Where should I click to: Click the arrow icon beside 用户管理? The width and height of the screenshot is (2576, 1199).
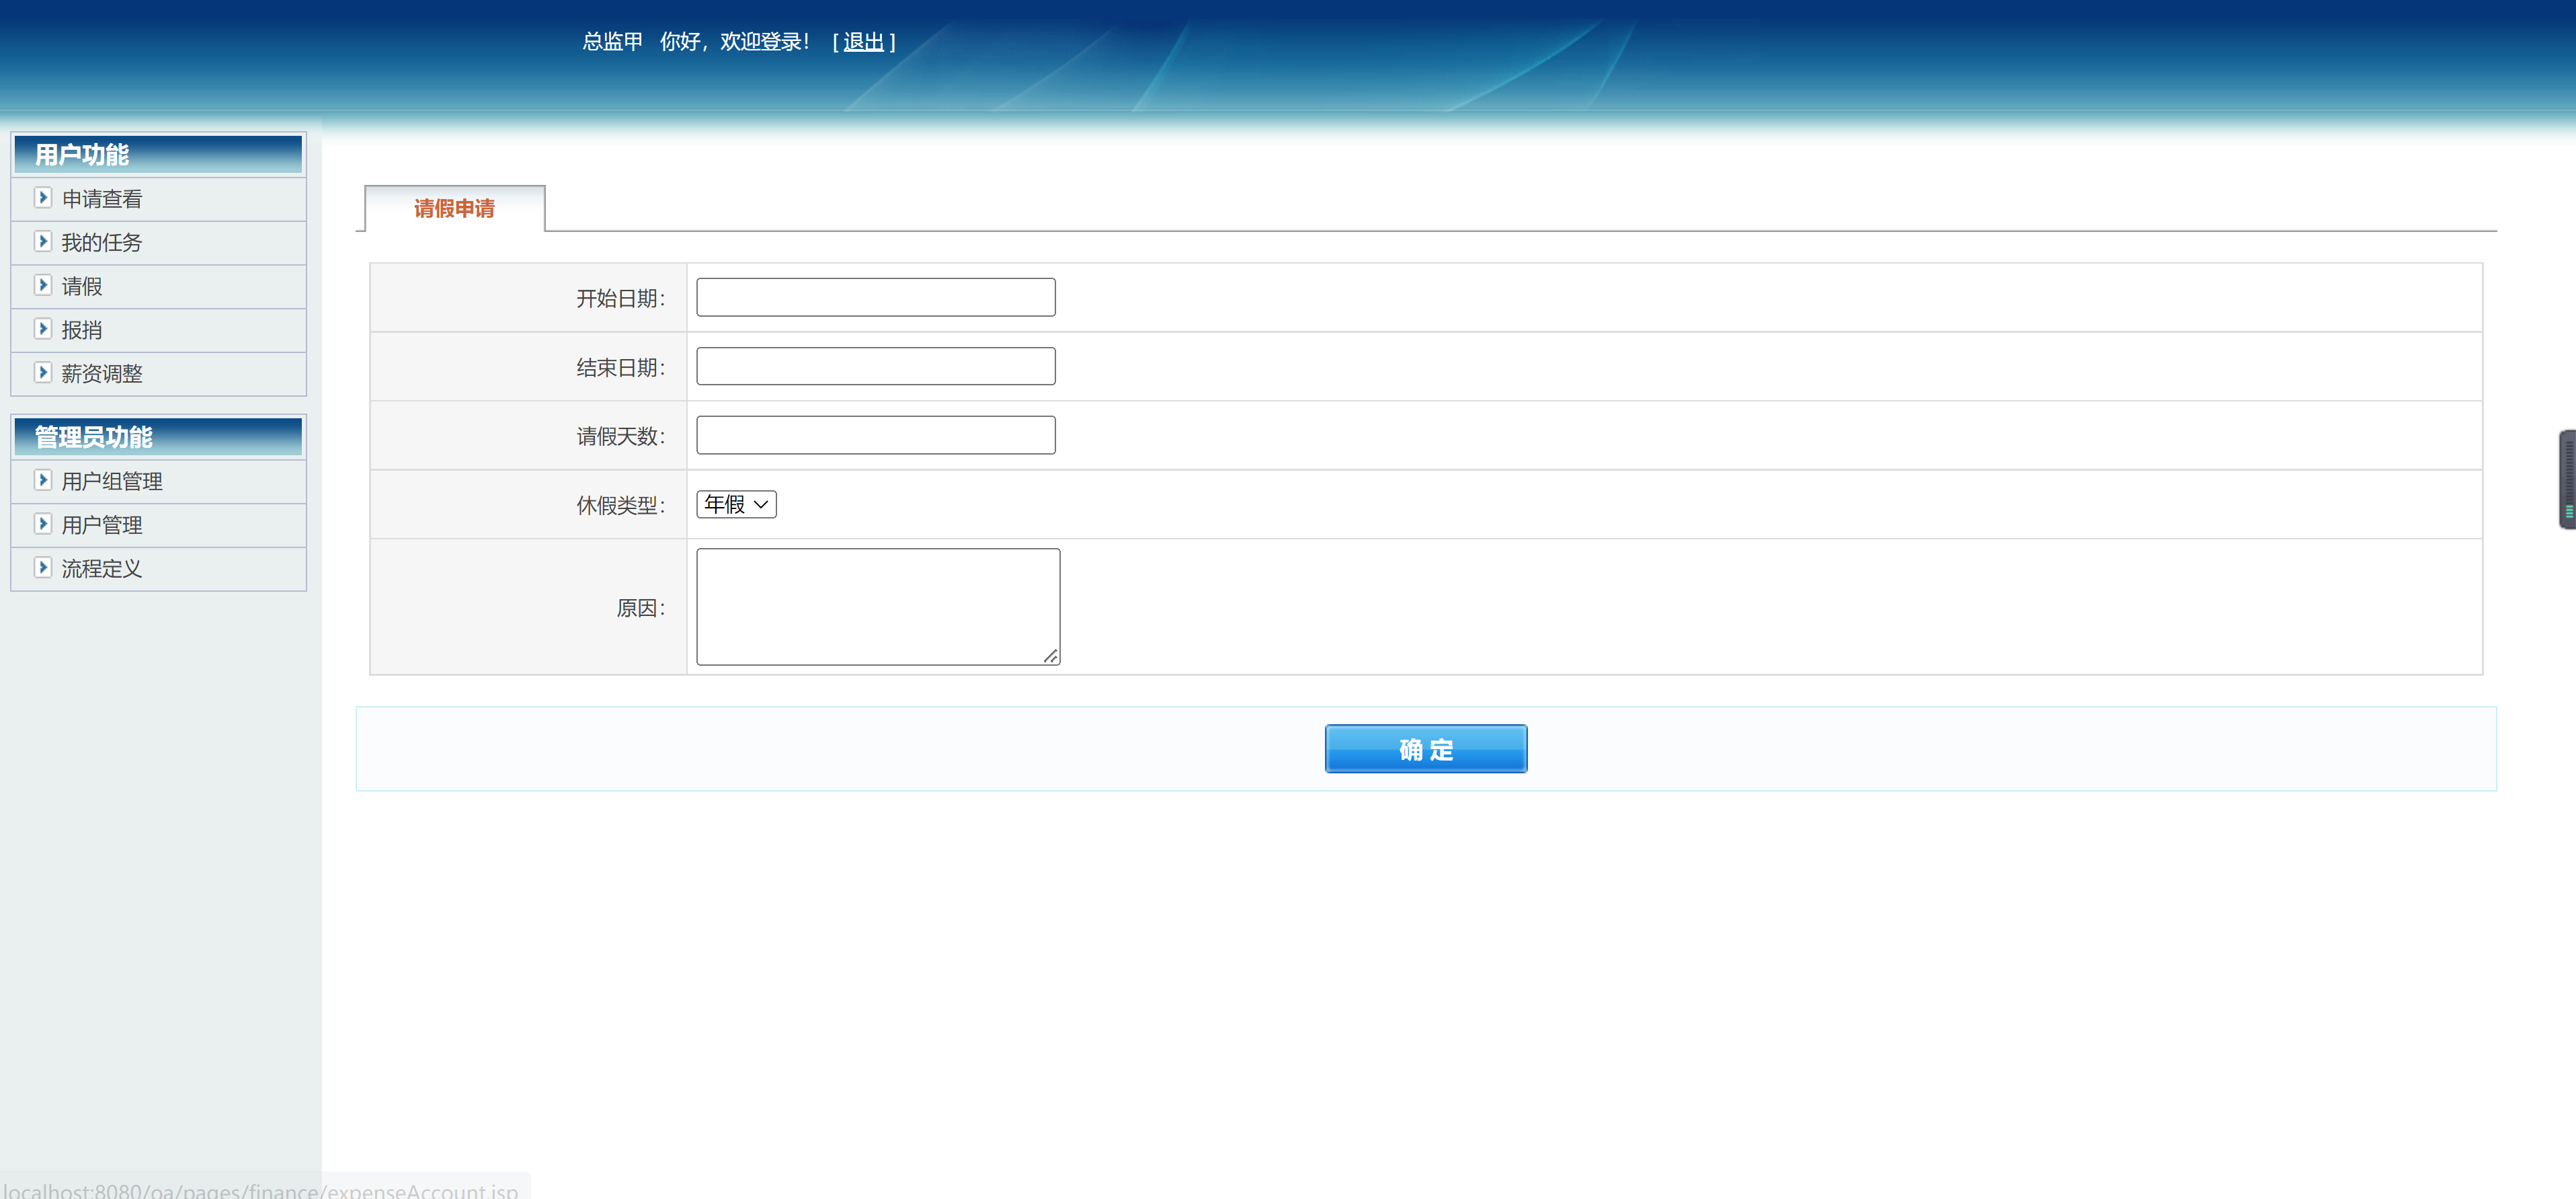pyautogui.click(x=43, y=524)
